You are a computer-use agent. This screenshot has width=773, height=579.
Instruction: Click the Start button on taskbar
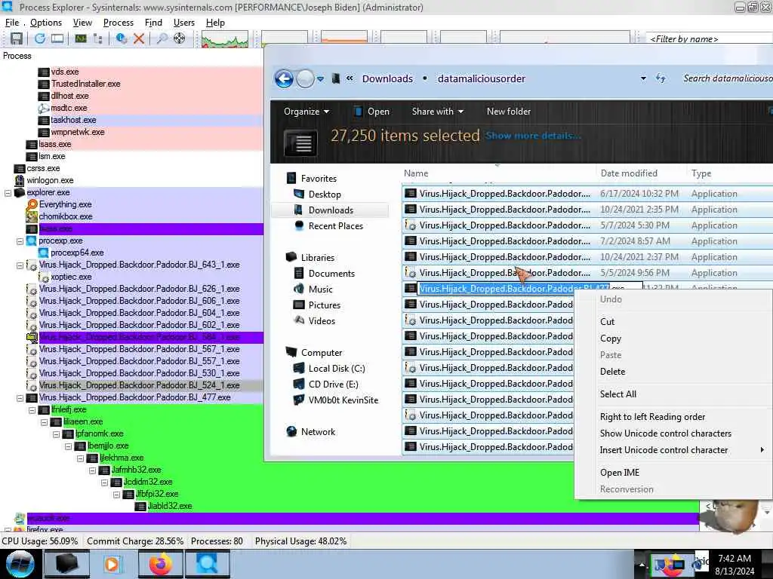(20, 564)
